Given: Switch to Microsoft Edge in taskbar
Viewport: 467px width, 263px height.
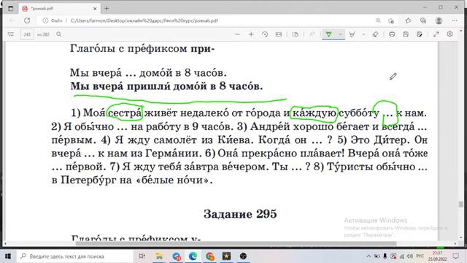Looking at the screenshot, I should click(x=193, y=256).
